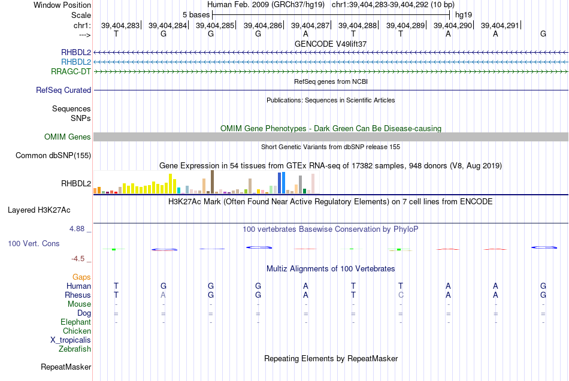Click the pair of blue bars in GTEx chart
This screenshot has height=381, width=569.
click(282, 183)
